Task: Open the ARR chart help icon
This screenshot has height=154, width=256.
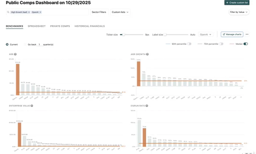Action: coord(15,54)
